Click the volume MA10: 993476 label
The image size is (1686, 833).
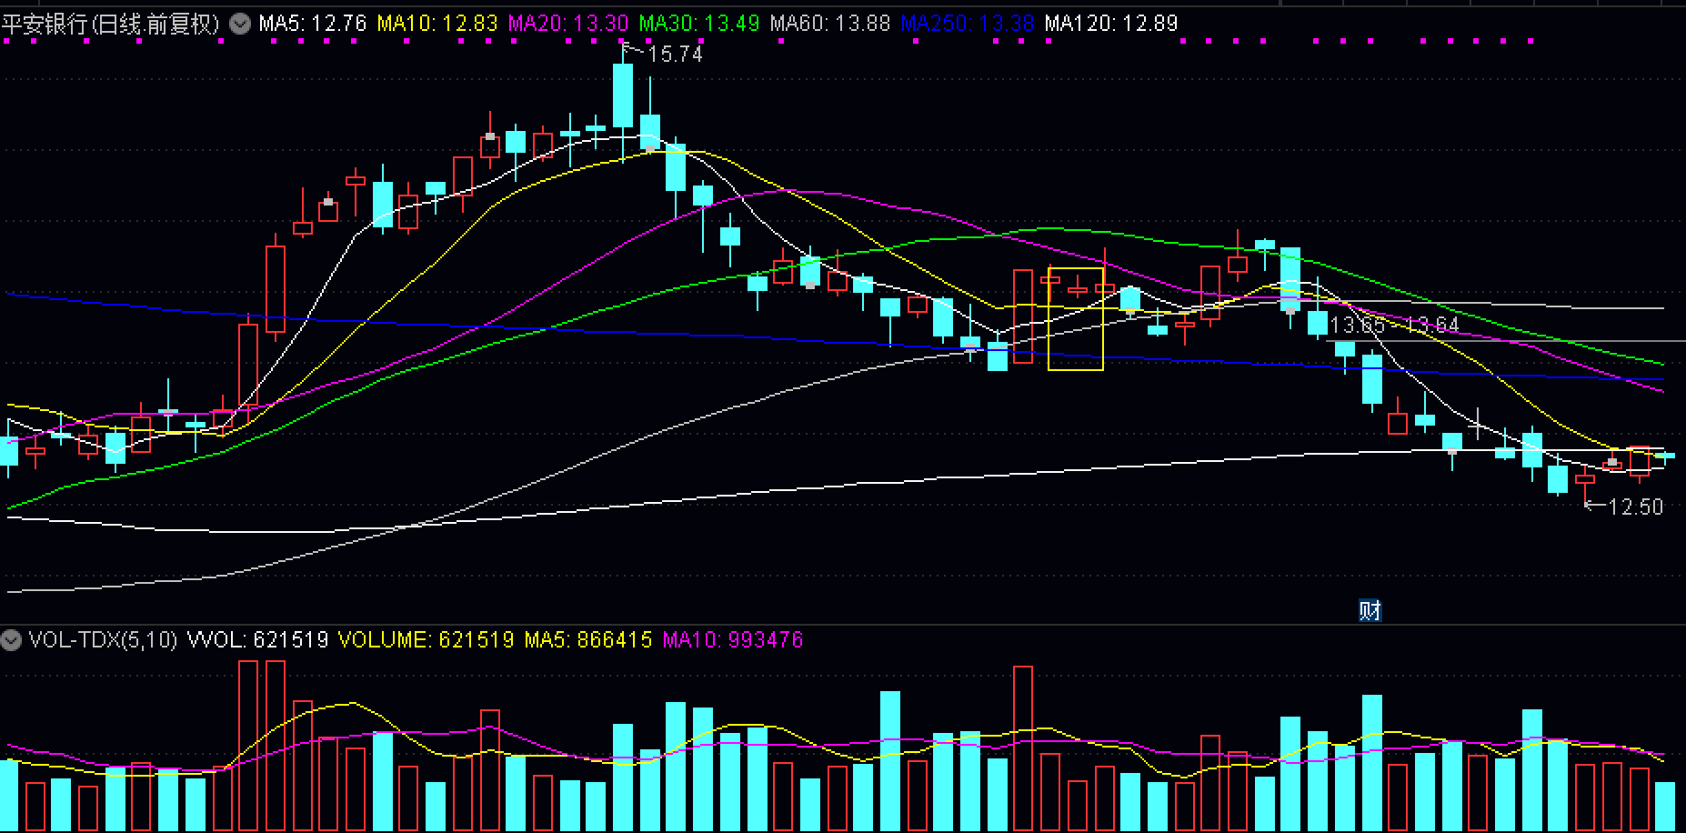tap(733, 640)
